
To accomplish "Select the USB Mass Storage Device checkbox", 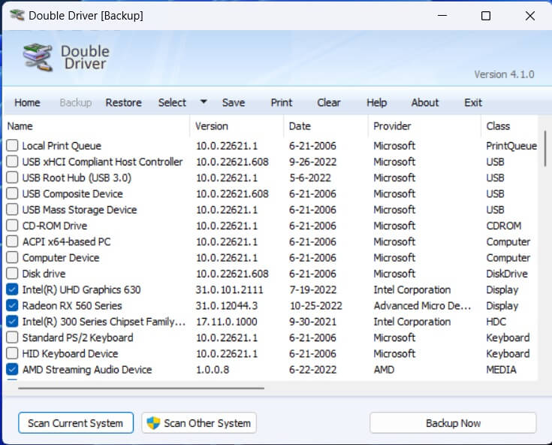I will 12,209.
